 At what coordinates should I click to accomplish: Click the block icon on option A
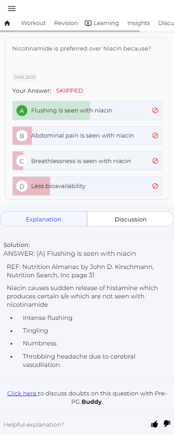pyautogui.click(x=155, y=110)
